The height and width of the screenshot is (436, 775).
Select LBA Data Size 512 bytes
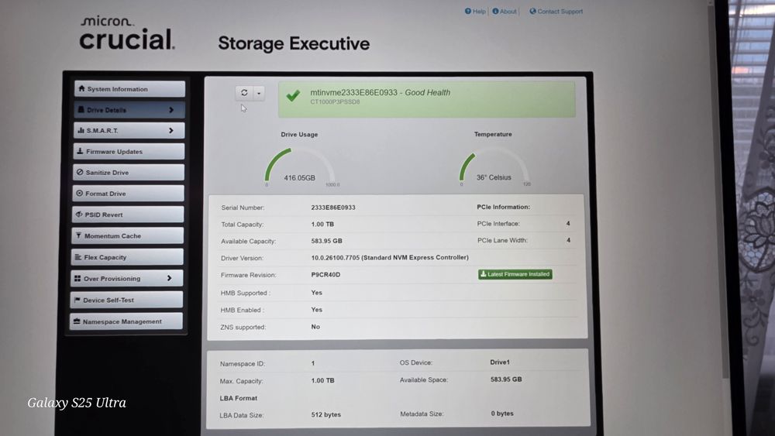tap(326, 414)
